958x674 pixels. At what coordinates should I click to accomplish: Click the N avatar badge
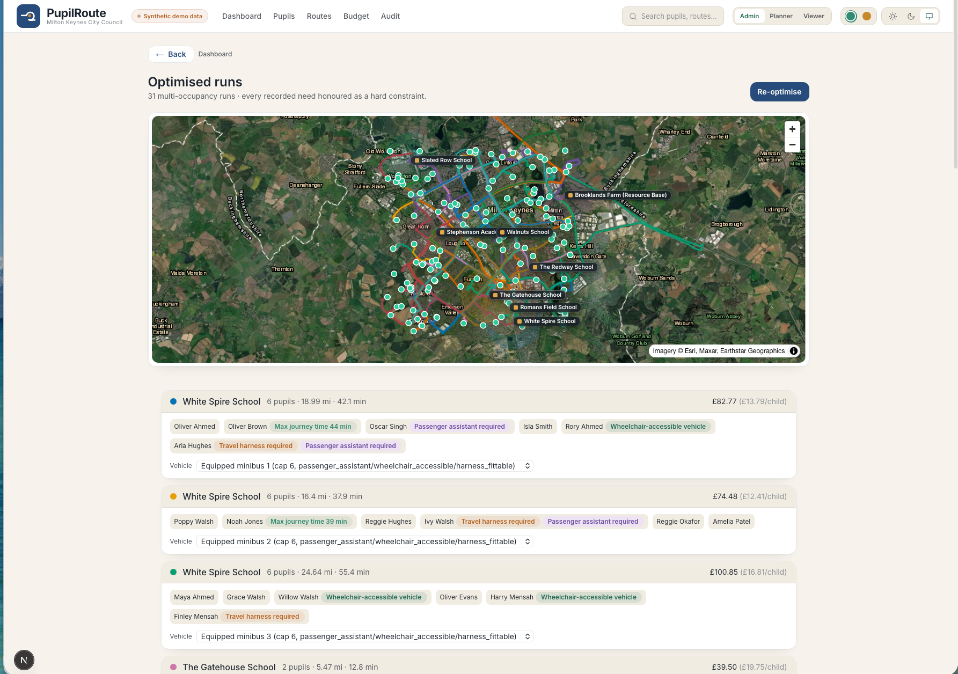[24, 660]
